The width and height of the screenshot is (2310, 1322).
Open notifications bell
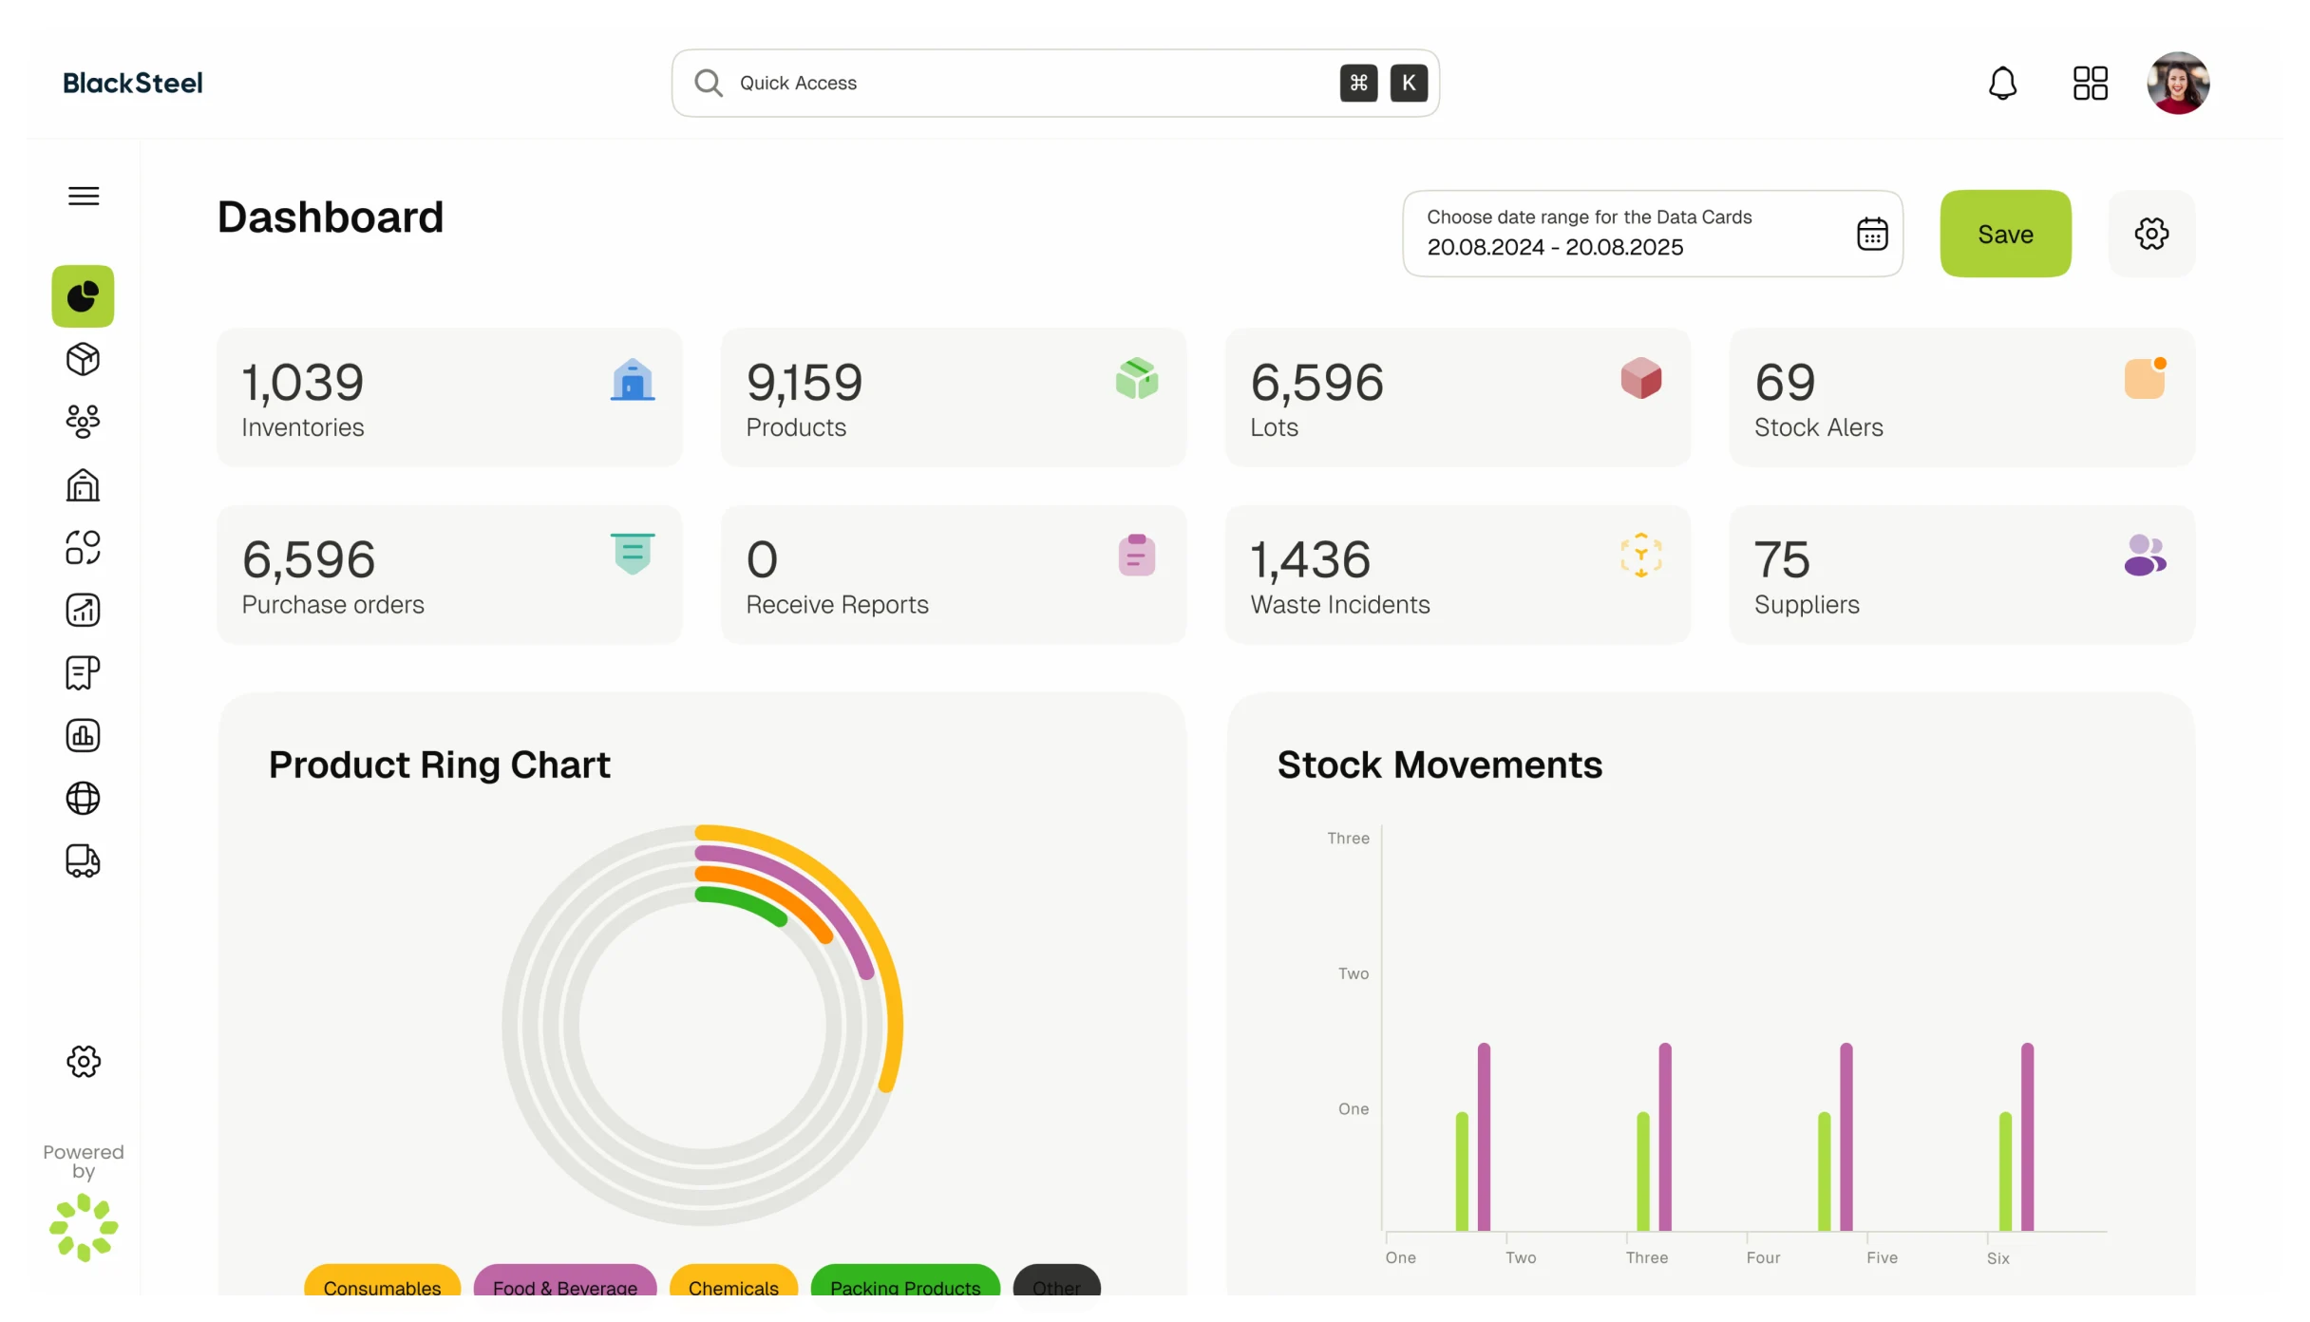tap(2002, 84)
